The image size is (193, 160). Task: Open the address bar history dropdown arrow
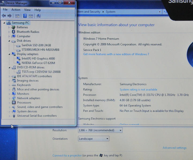160,12
